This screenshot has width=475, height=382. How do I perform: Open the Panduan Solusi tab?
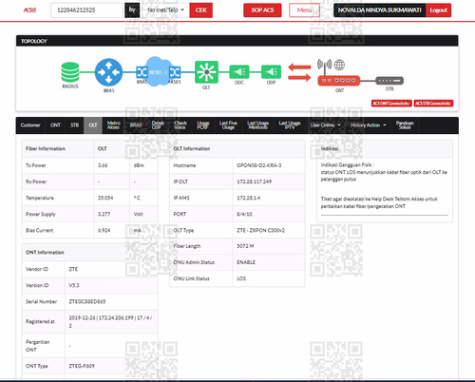(405, 125)
